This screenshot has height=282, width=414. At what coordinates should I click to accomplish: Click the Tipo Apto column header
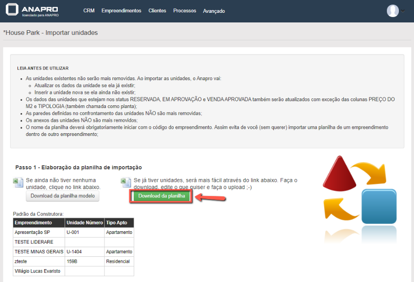119,222
